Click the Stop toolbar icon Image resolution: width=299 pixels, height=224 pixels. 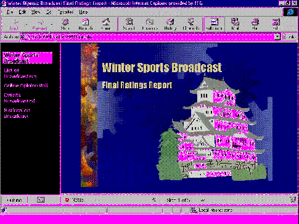(65, 24)
